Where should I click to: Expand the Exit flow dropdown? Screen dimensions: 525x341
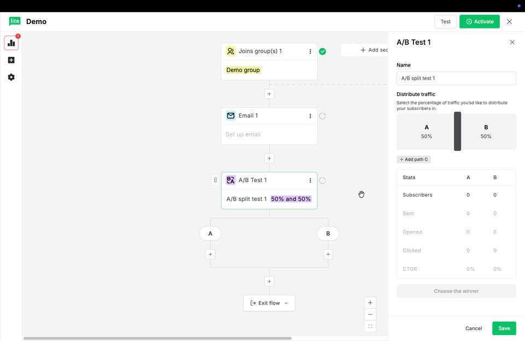click(x=269, y=303)
